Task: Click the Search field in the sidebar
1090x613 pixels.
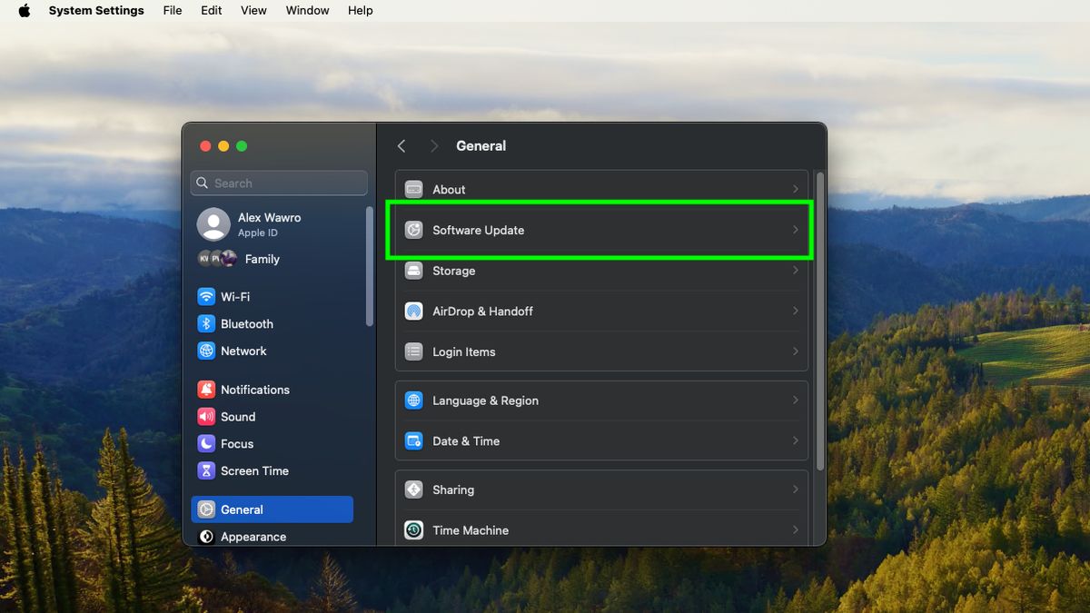Action: 279,183
